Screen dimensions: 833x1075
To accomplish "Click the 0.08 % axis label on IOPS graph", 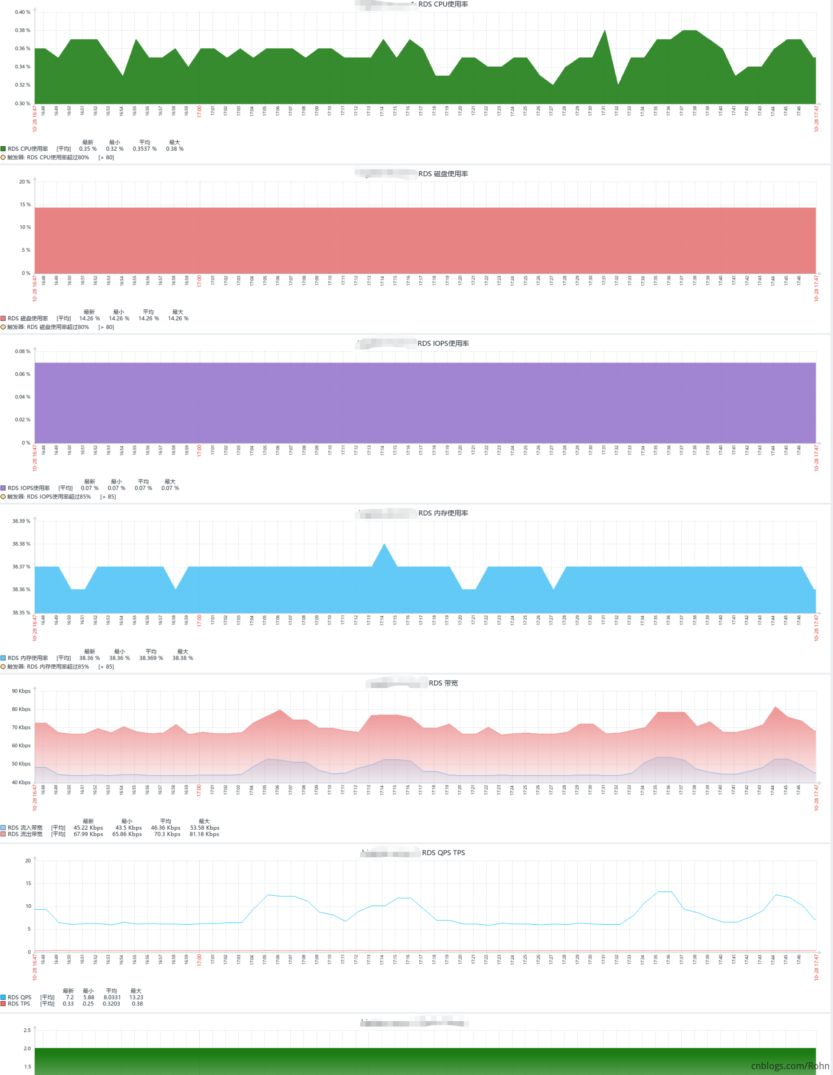I will click(x=23, y=351).
